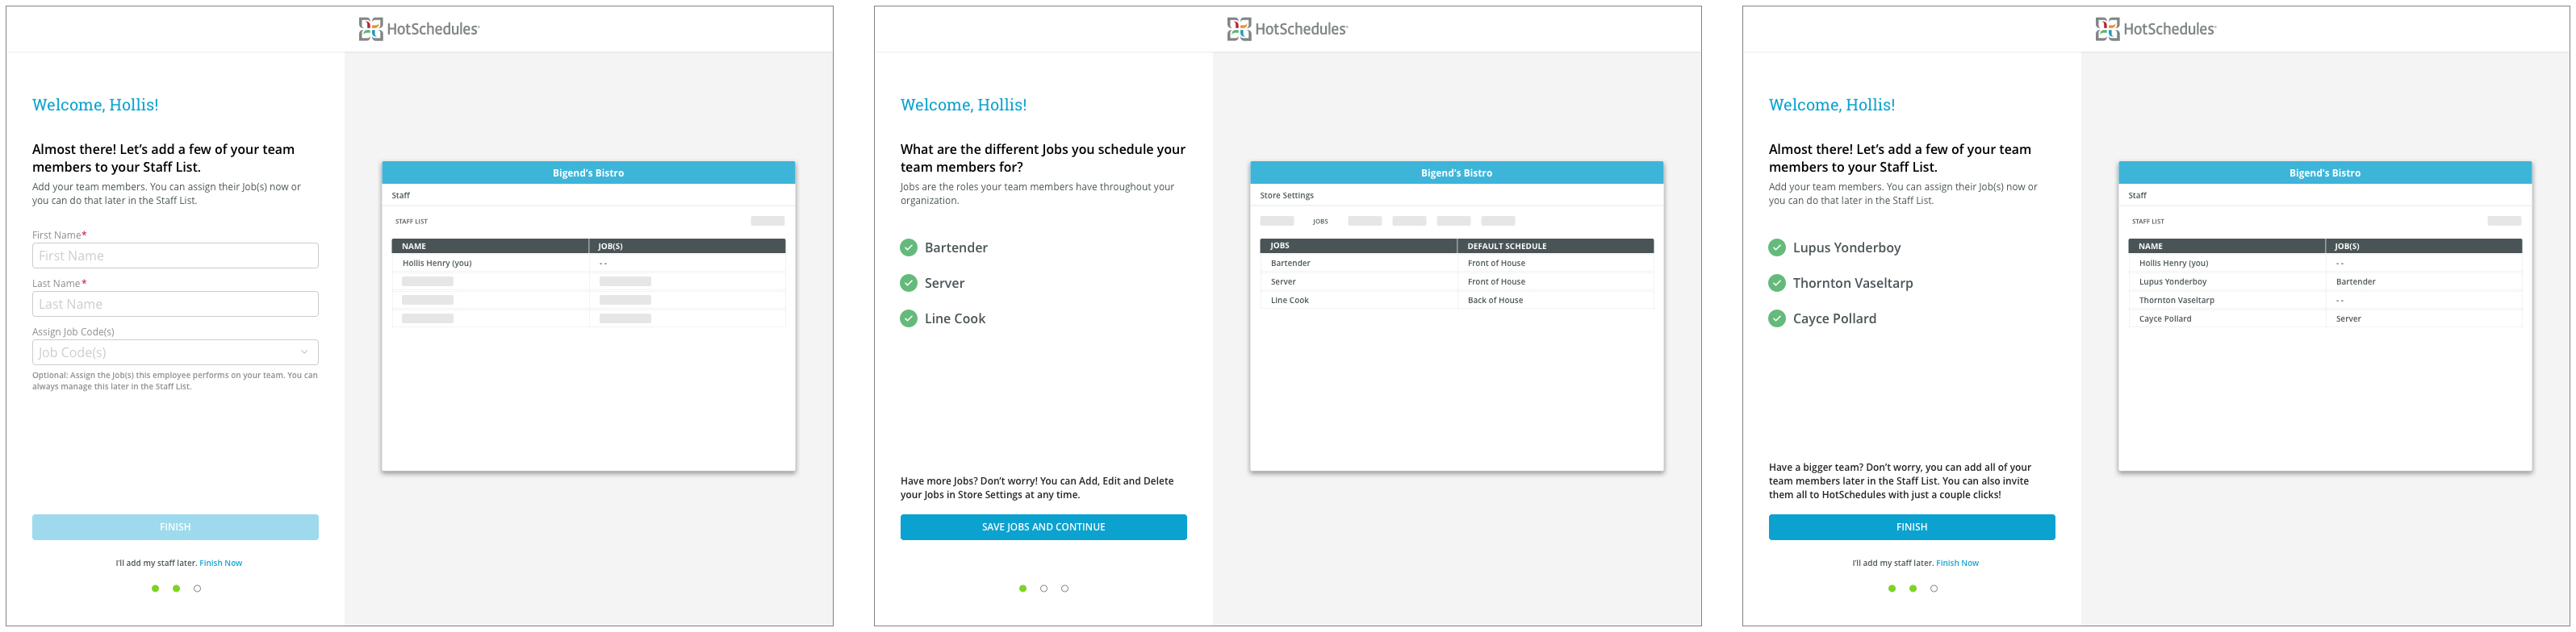Click 'Thornton Vaseltarp' label in the checked names list
The height and width of the screenshot is (632, 2576).
tap(1852, 284)
